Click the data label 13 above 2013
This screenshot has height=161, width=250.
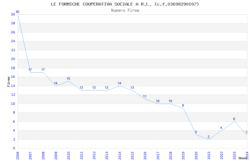coord(107,88)
